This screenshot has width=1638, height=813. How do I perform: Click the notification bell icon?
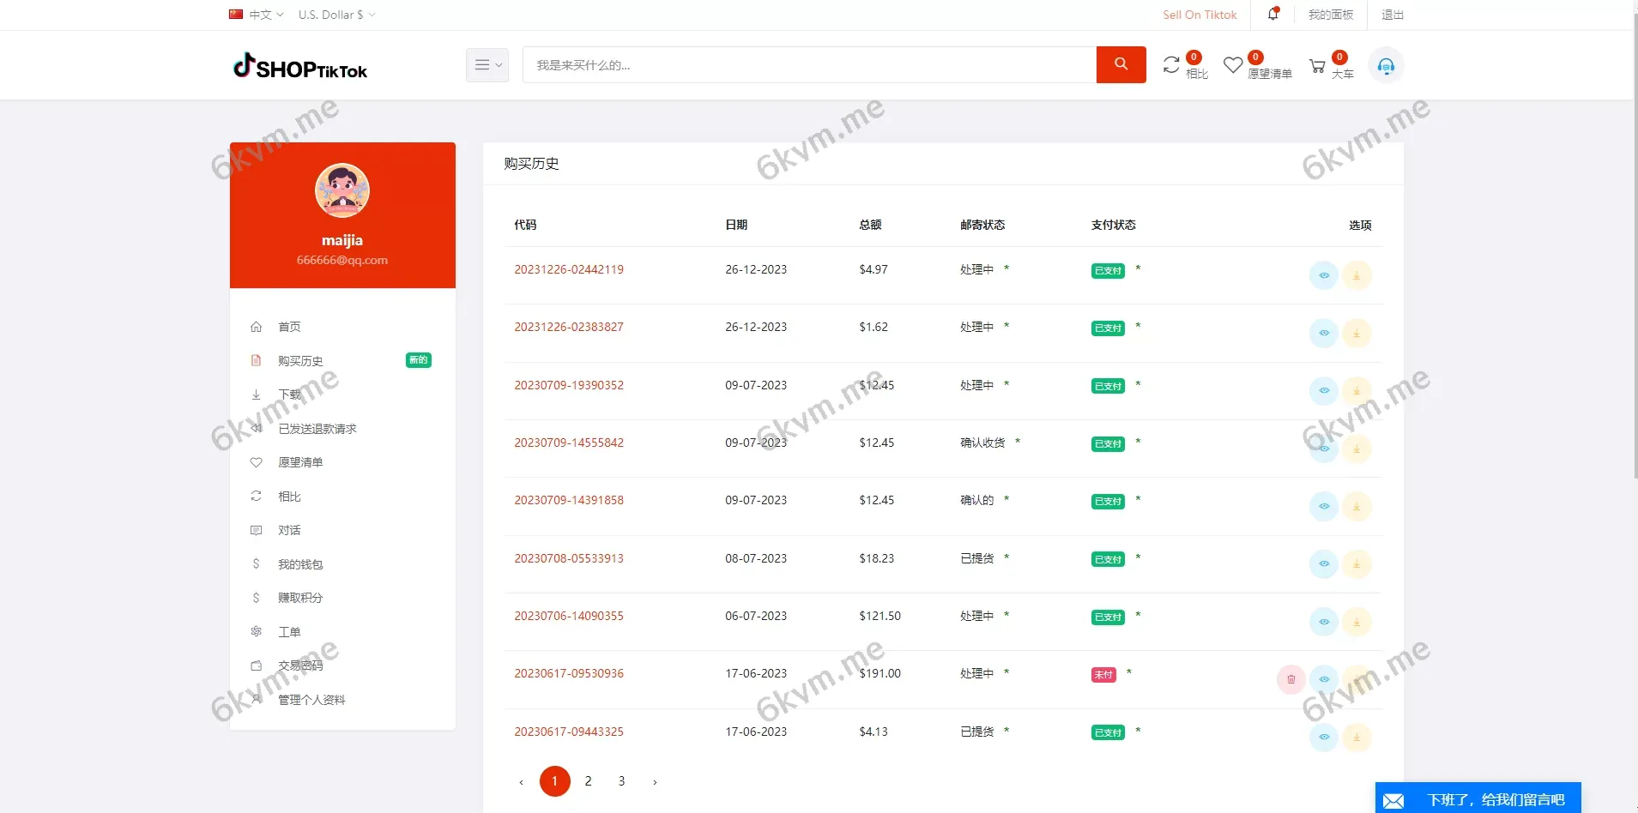pyautogui.click(x=1271, y=14)
